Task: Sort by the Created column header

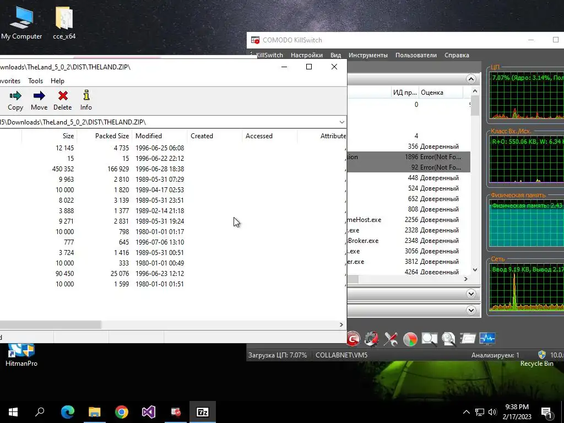Action: (215, 136)
